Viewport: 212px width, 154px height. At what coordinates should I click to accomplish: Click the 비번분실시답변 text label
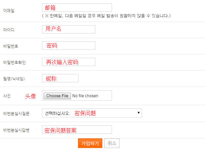click(16, 130)
